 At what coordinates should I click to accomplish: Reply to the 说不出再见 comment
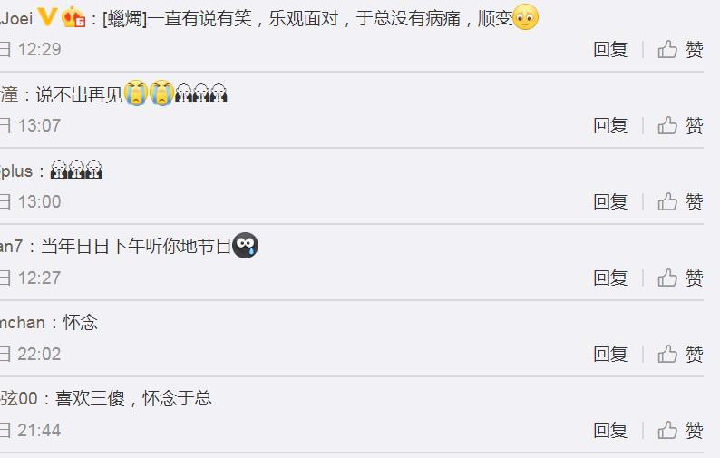pyautogui.click(x=610, y=125)
